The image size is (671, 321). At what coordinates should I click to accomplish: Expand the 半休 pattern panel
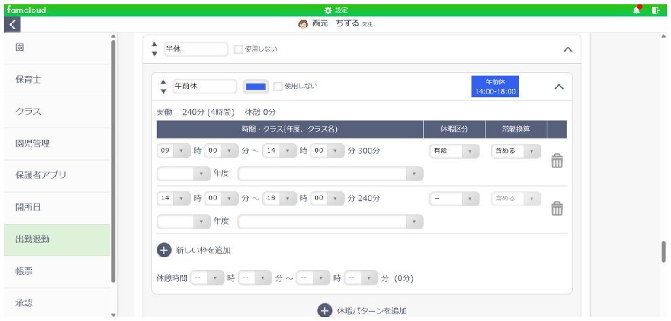pyautogui.click(x=568, y=50)
